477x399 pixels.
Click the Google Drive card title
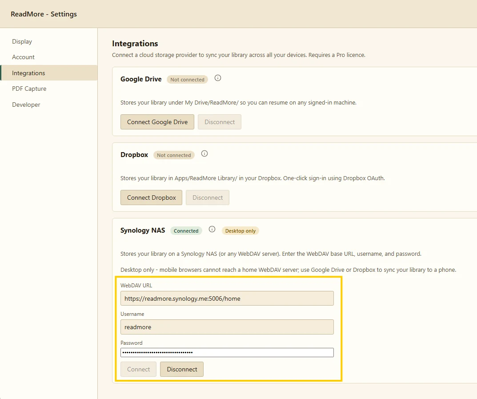[141, 79]
